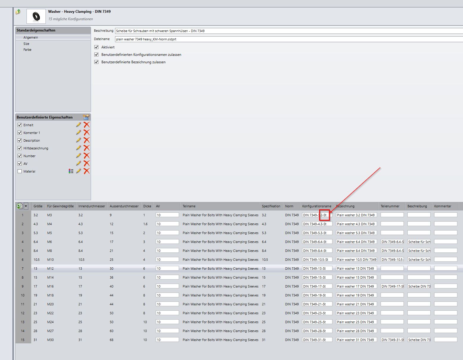Click Teilenummer field in the M6 row
Viewport: 463px width, 360px height.
tap(392, 242)
